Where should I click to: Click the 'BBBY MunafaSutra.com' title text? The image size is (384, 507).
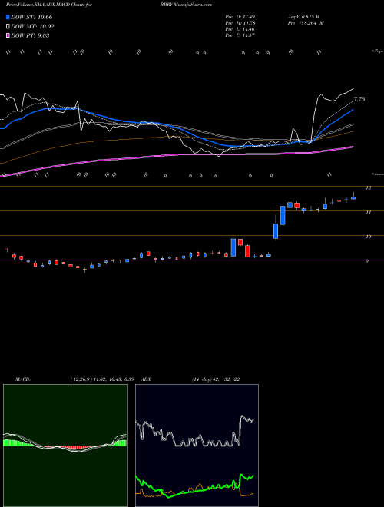186,5
